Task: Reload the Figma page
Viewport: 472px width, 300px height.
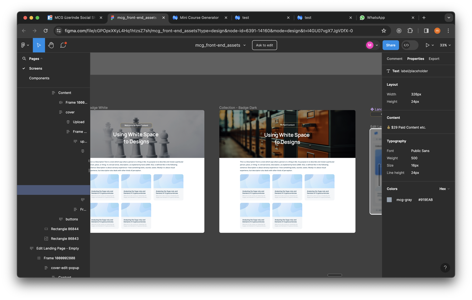Action: point(46,31)
